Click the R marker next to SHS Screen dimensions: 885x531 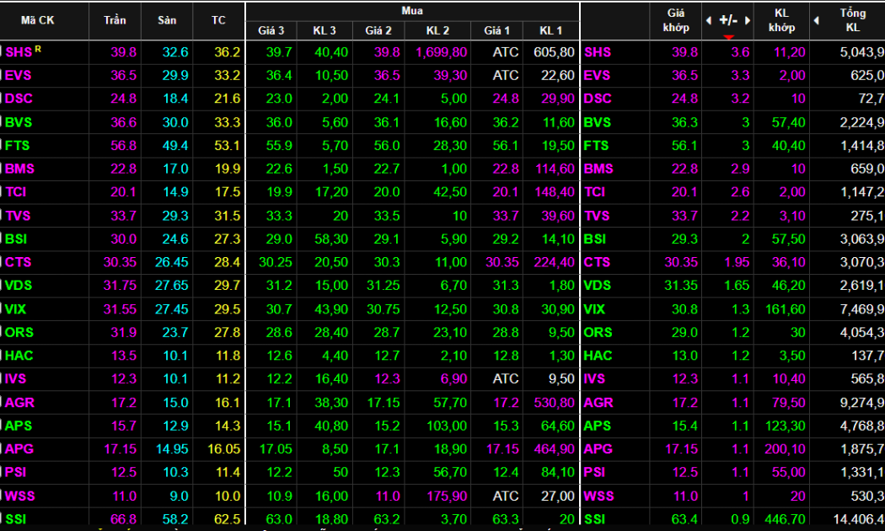(38, 49)
